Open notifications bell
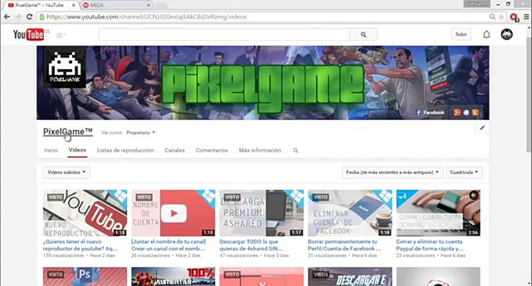 coord(486,35)
